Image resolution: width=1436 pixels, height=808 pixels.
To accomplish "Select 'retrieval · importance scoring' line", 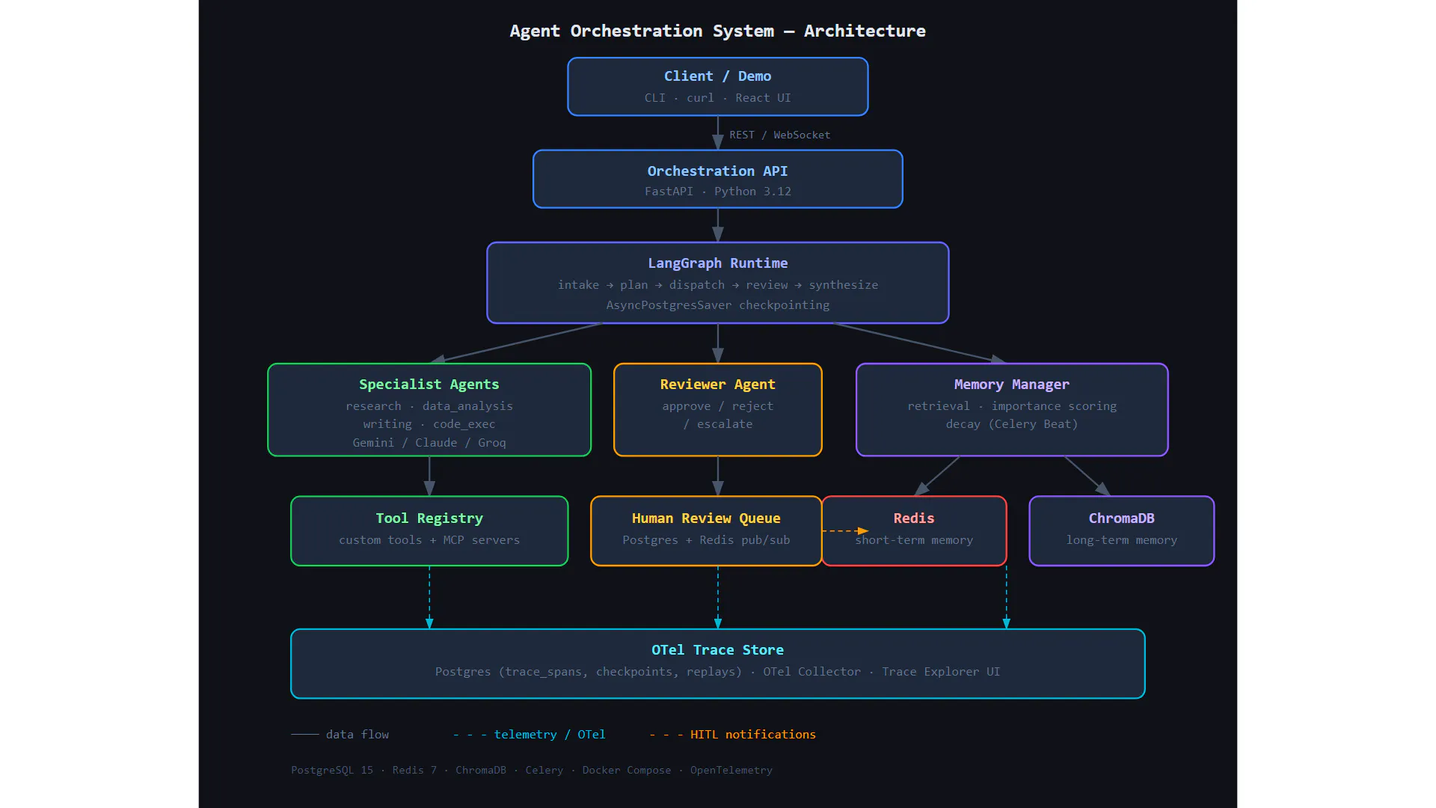I will click(1011, 406).
